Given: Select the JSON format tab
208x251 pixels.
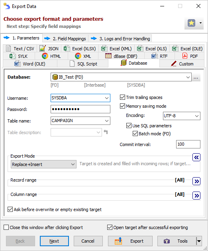Looking at the screenshot, I should 49,49.
